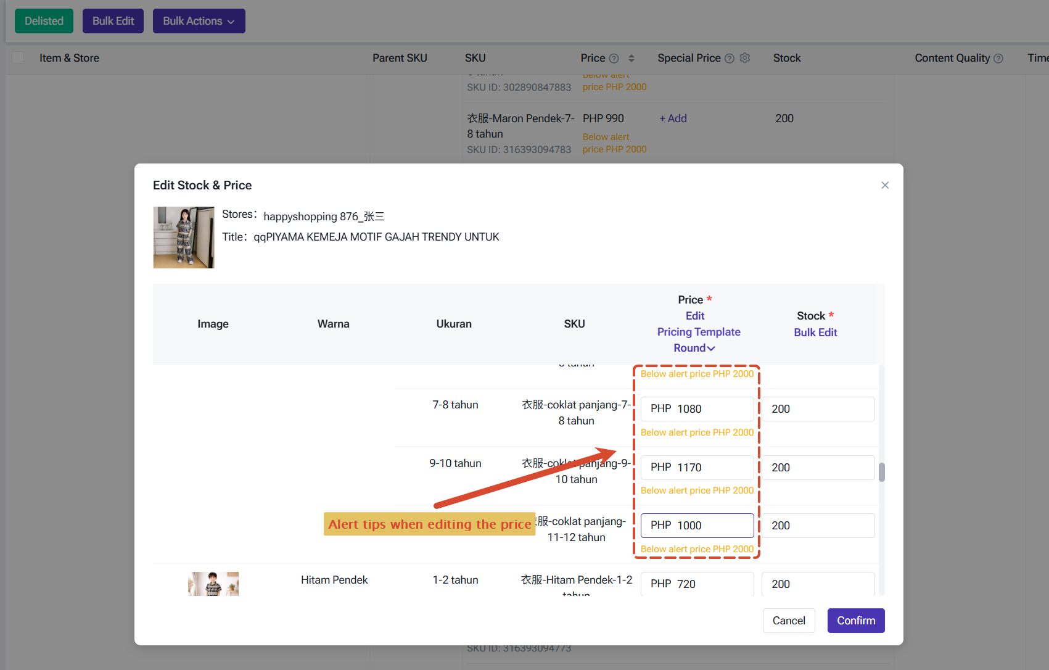Click the product thumbnail in the dialog header
The width and height of the screenshot is (1049, 670).
[184, 238]
